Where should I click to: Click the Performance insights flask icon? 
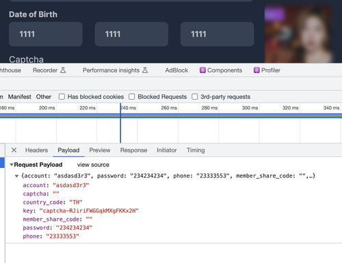coord(145,70)
